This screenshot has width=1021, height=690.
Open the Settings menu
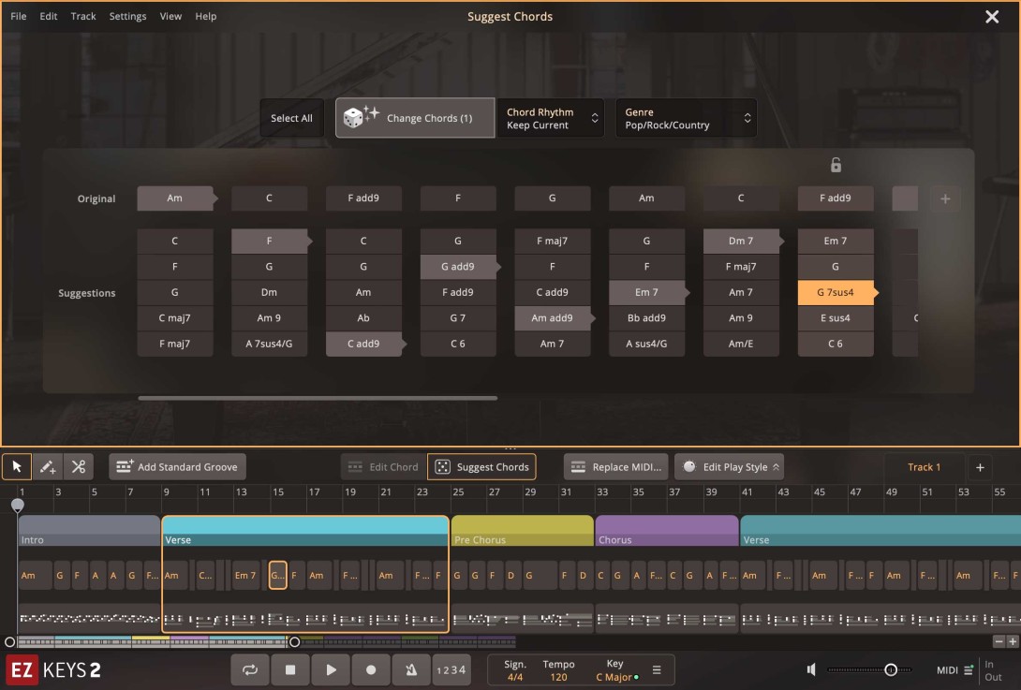pos(127,16)
